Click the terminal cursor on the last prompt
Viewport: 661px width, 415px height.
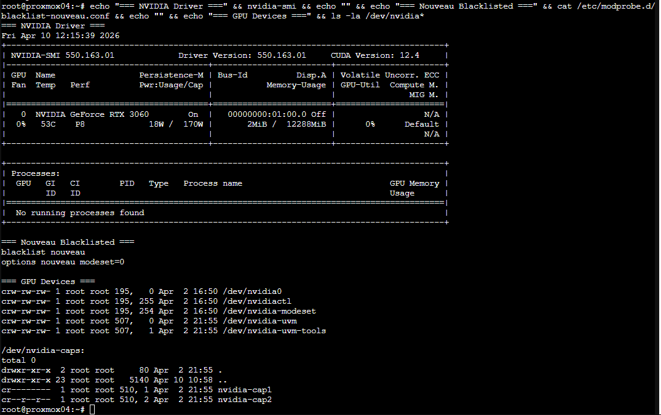[91, 409]
